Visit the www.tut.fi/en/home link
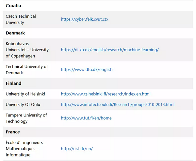 [x=86, y=118]
